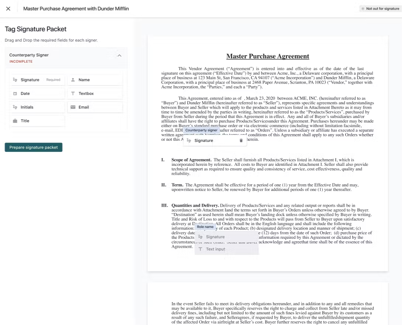This screenshot has height=325, width=402.
Task: Choose the Date field tile
Action: pyautogui.click(x=37, y=94)
